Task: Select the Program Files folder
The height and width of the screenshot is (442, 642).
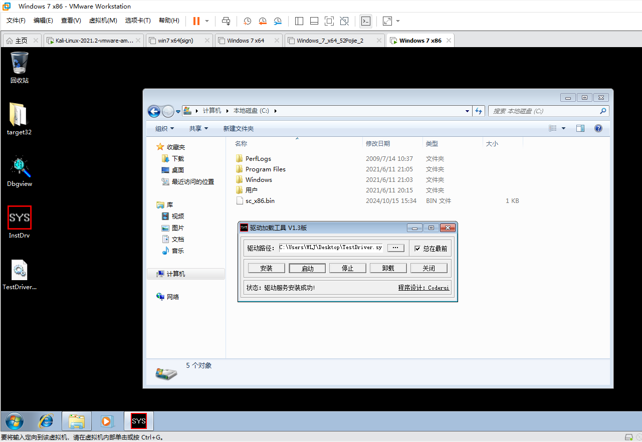Action: [x=266, y=169]
